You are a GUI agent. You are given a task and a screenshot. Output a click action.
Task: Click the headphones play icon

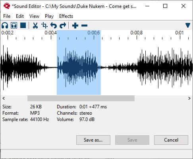(5, 25)
